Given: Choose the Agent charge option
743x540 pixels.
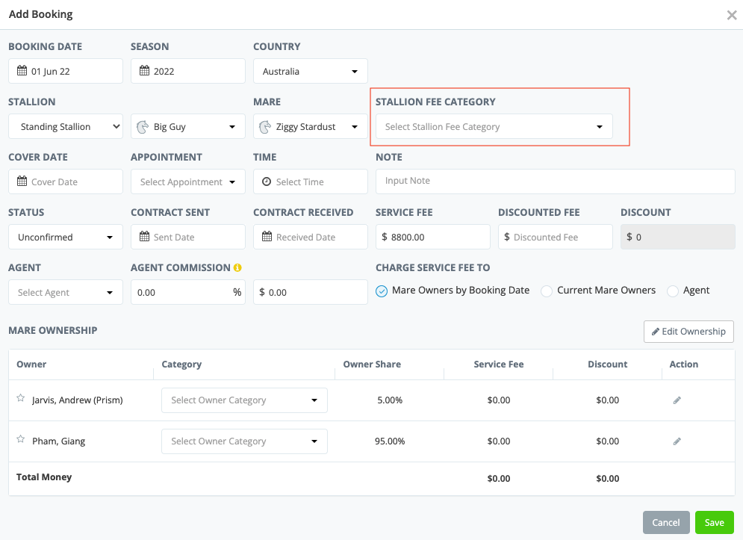Looking at the screenshot, I should [673, 291].
